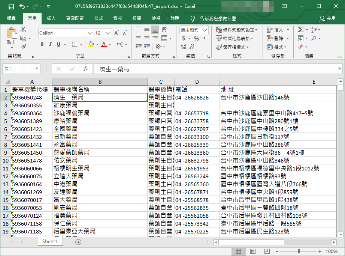Open the 插入 ribbon tab
The height and width of the screenshot is (256, 345).
point(51,18)
